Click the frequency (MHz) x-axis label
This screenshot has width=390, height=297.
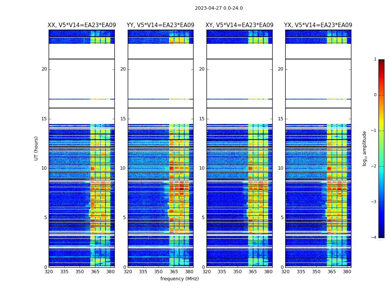coord(179,279)
